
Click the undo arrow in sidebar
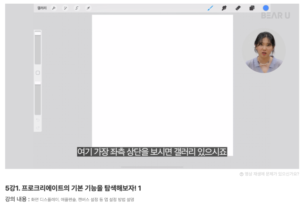[x=38, y=120]
